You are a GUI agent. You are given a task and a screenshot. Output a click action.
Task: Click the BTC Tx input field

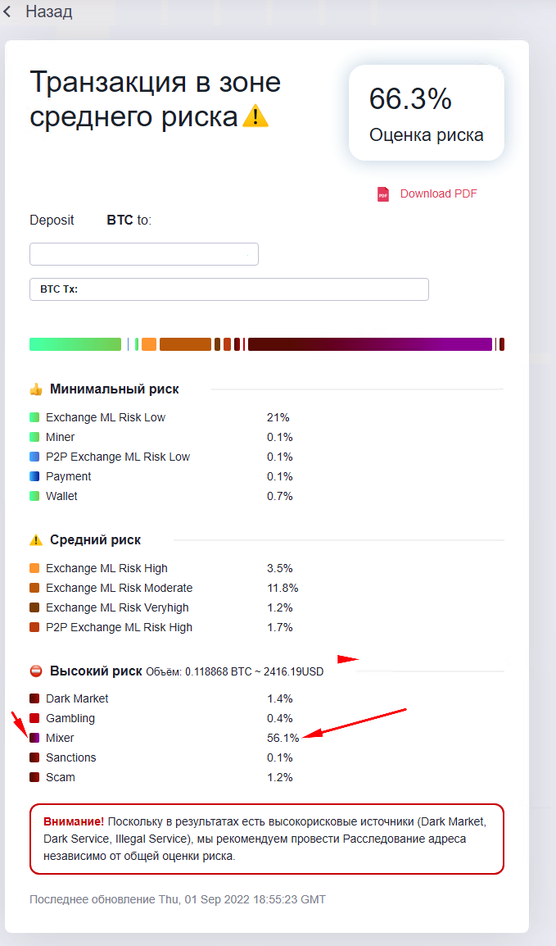[x=229, y=289]
